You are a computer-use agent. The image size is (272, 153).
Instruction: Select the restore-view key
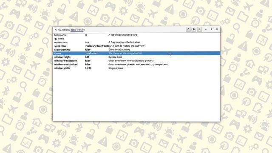[136, 42]
